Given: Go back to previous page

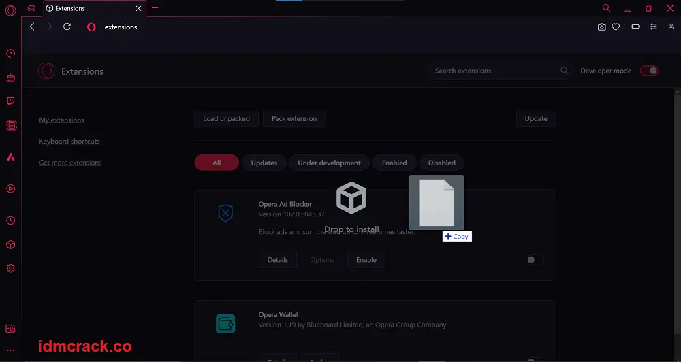Looking at the screenshot, I should point(32,27).
